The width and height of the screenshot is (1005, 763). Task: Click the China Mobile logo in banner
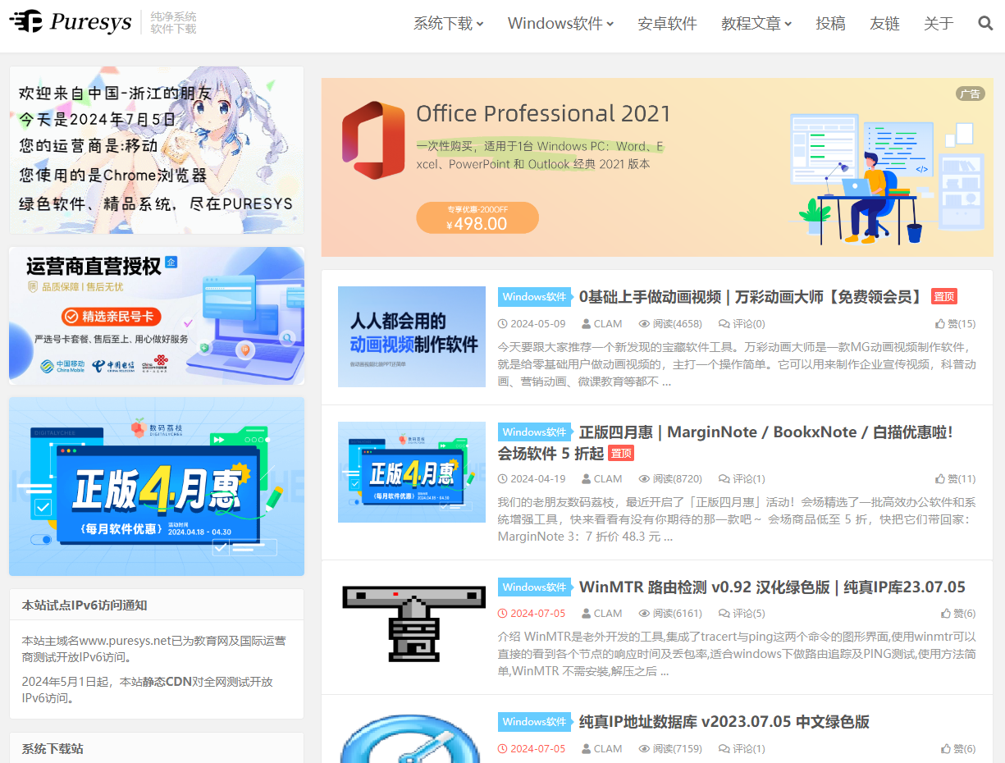(x=62, y=366)
